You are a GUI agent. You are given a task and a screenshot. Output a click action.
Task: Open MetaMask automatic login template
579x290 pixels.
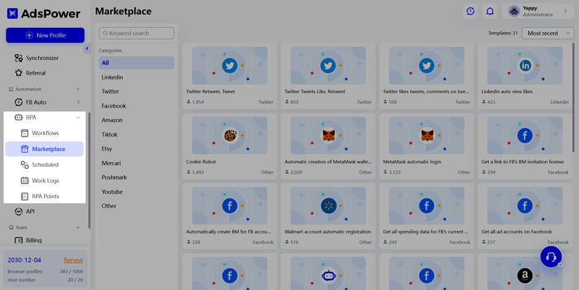click(x=426, y=146)
